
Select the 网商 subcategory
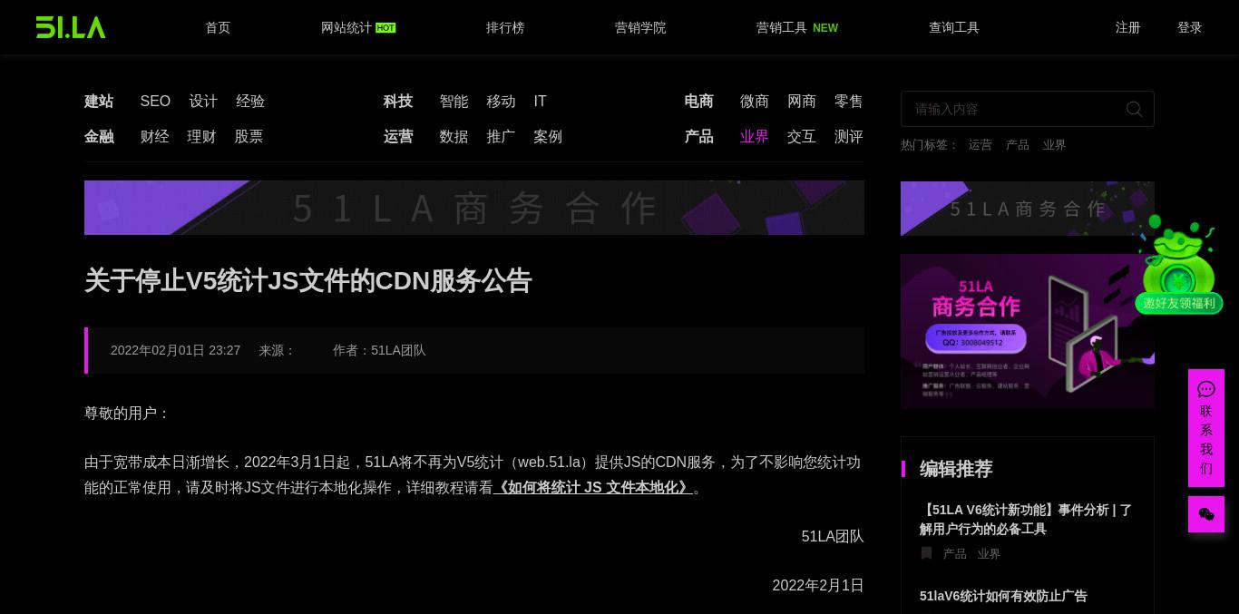point(802,102)
